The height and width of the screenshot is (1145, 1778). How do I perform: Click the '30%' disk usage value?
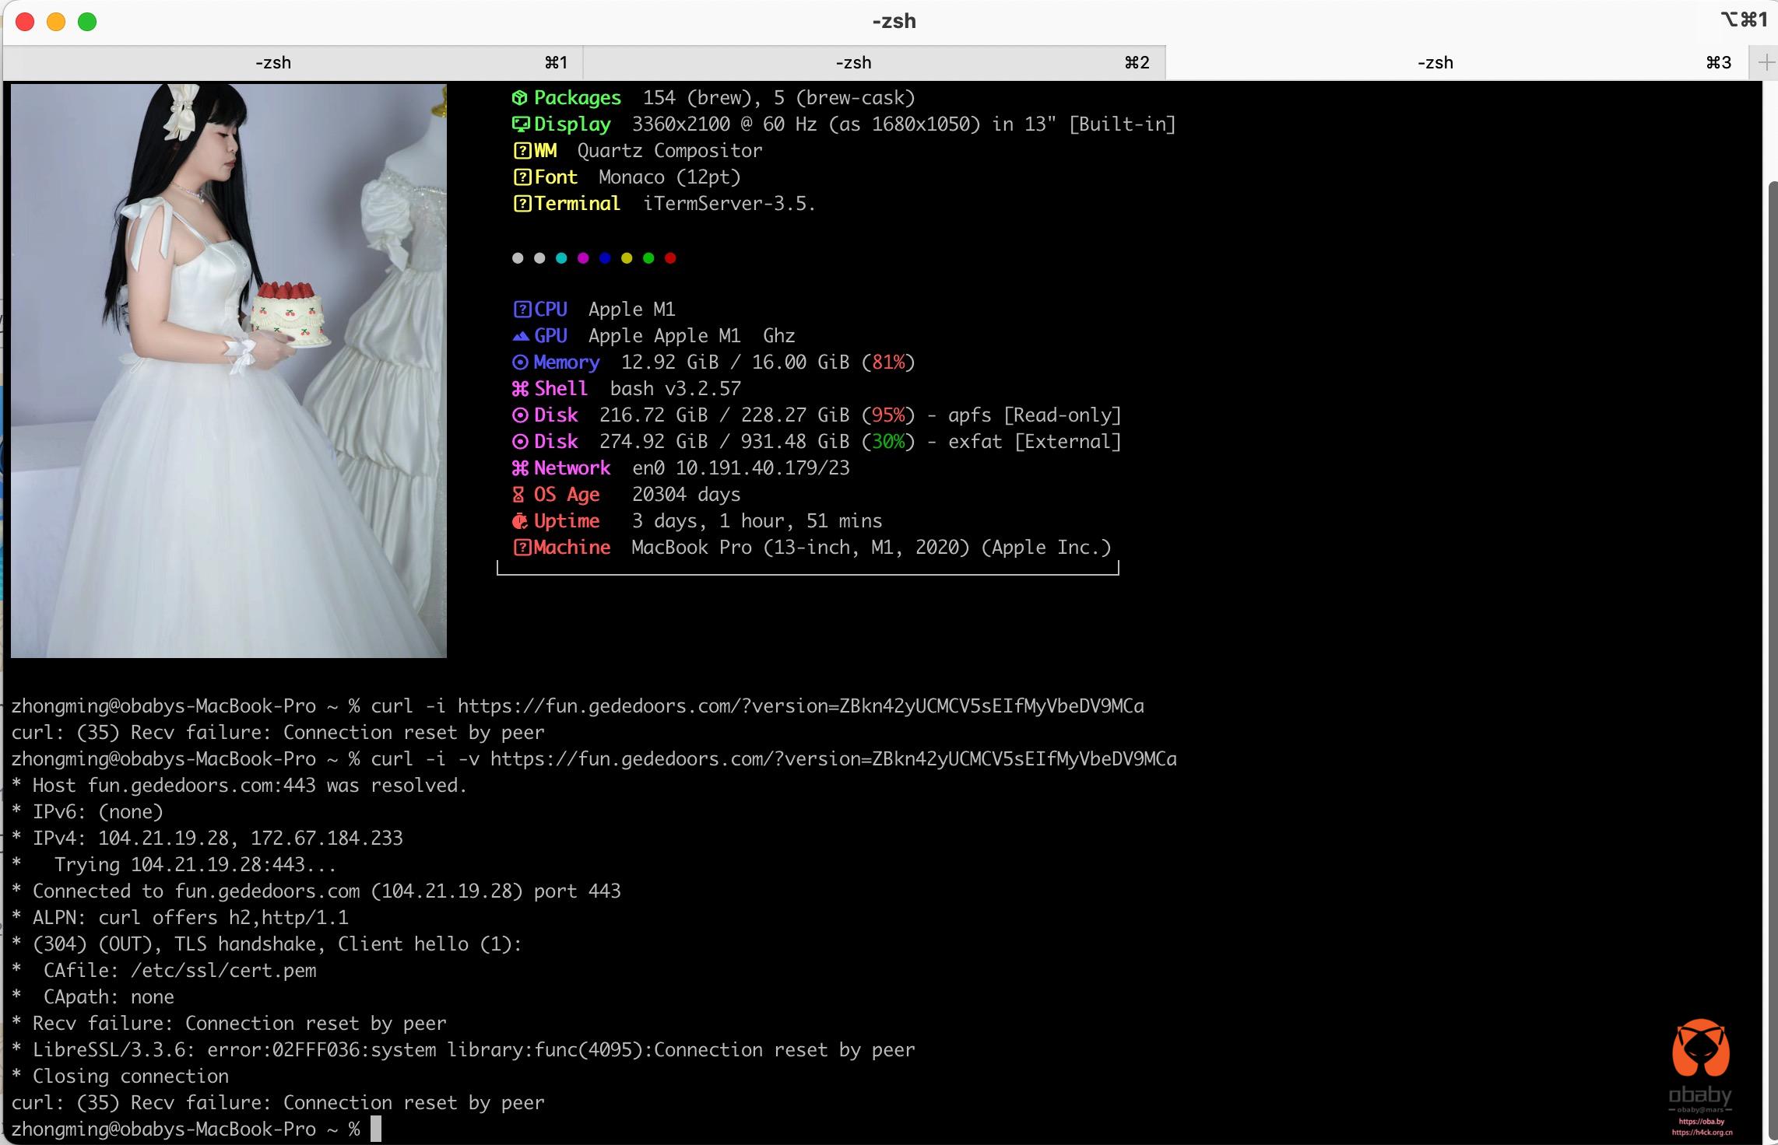pyautogui.click(x=888, y=442)
